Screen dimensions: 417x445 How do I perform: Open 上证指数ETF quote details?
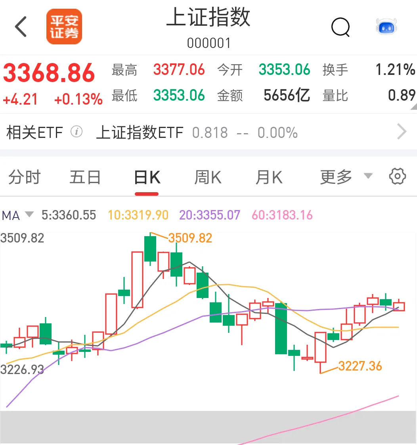click(140, 132)
